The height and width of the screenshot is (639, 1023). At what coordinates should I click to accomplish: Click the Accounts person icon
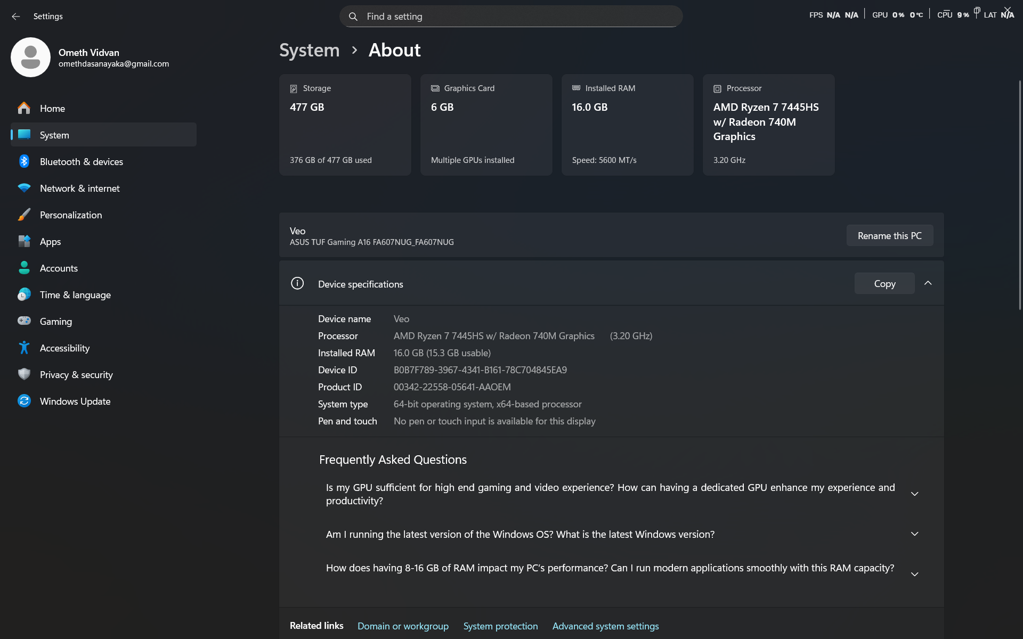pyautogui.click(x=24, y=268)
